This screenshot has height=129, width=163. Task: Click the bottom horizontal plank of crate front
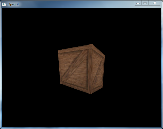[x=75, y=88]
